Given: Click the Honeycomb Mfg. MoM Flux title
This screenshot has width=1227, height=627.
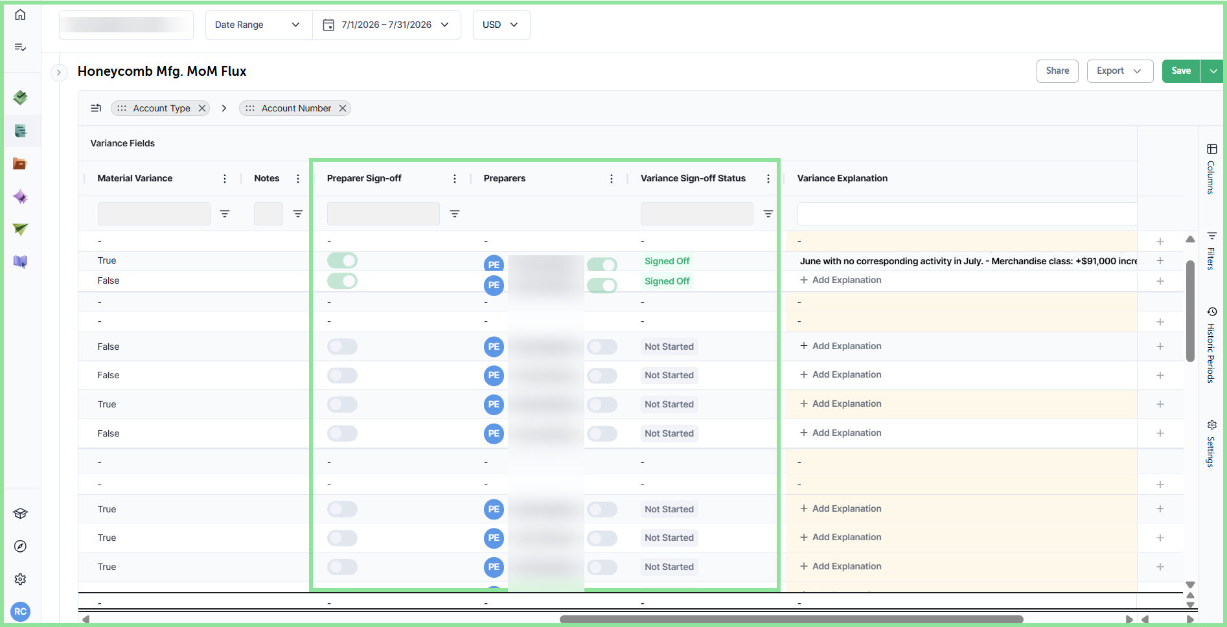Looking at the screenshot, I should (x=162, y=71).
